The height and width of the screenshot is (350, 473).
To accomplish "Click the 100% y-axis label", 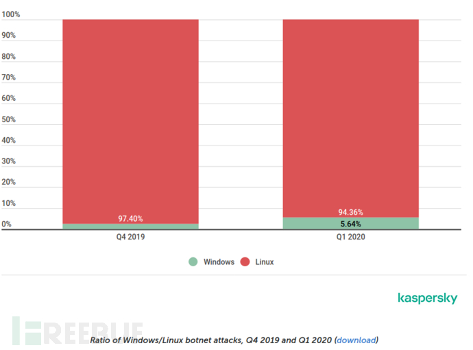I will pyautogui.click(x=11, y=14).
